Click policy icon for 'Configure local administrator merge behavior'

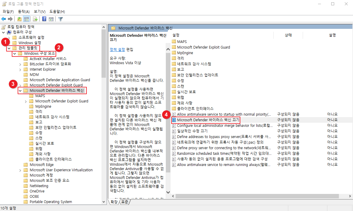tap(174, 125)
